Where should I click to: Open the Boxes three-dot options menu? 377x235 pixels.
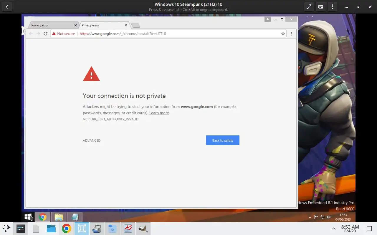click(333, 7)
